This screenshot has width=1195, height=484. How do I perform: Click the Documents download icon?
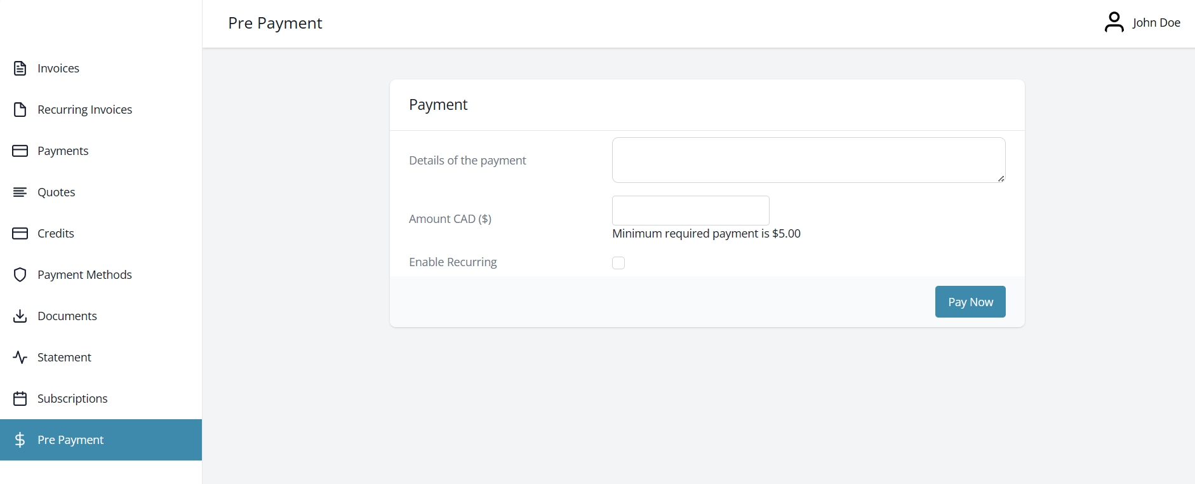point(20,316)
